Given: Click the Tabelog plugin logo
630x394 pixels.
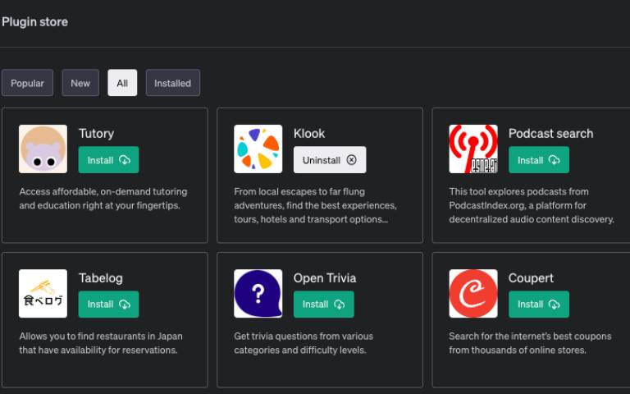Looking at the screenshot, I should [43, 294].
